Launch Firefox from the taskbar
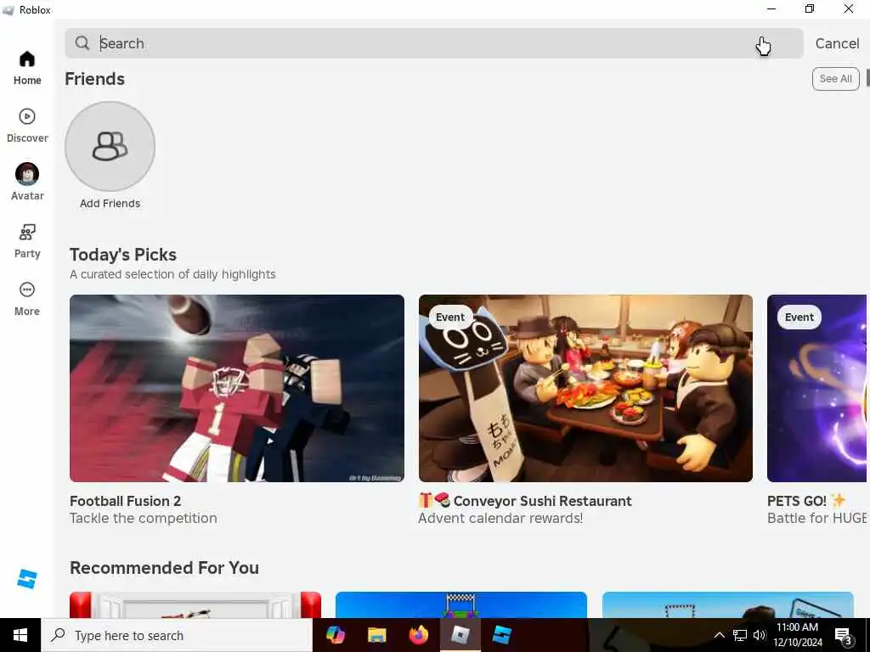The height and width of the screenshot is (652, 870). click(419, 635)
